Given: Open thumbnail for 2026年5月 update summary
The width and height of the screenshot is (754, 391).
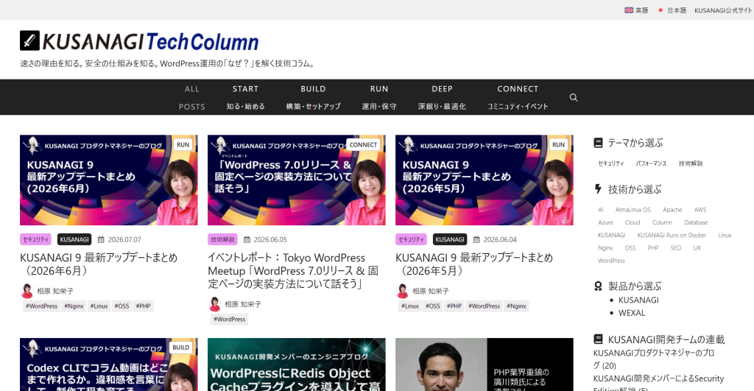Looking at the screenshot, I should [485, 180].
